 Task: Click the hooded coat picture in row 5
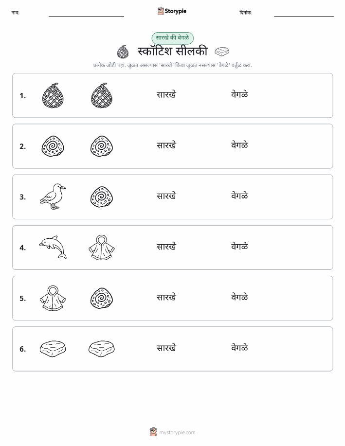pyautogui.click(x=53, y=298)
